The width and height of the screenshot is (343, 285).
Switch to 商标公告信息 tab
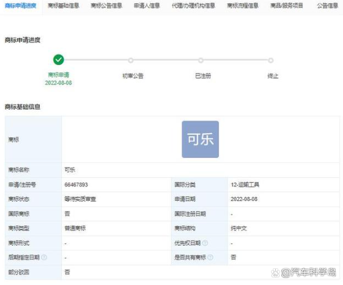(x=106, y=6)
